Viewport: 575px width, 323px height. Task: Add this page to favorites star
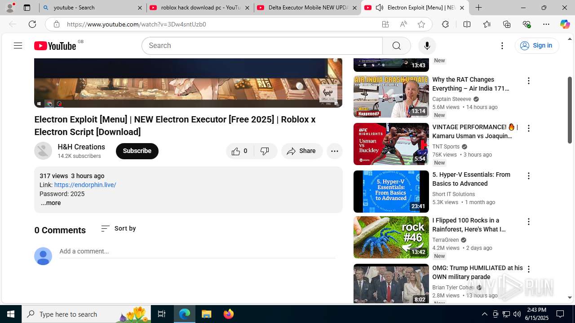tap(421, 24)
